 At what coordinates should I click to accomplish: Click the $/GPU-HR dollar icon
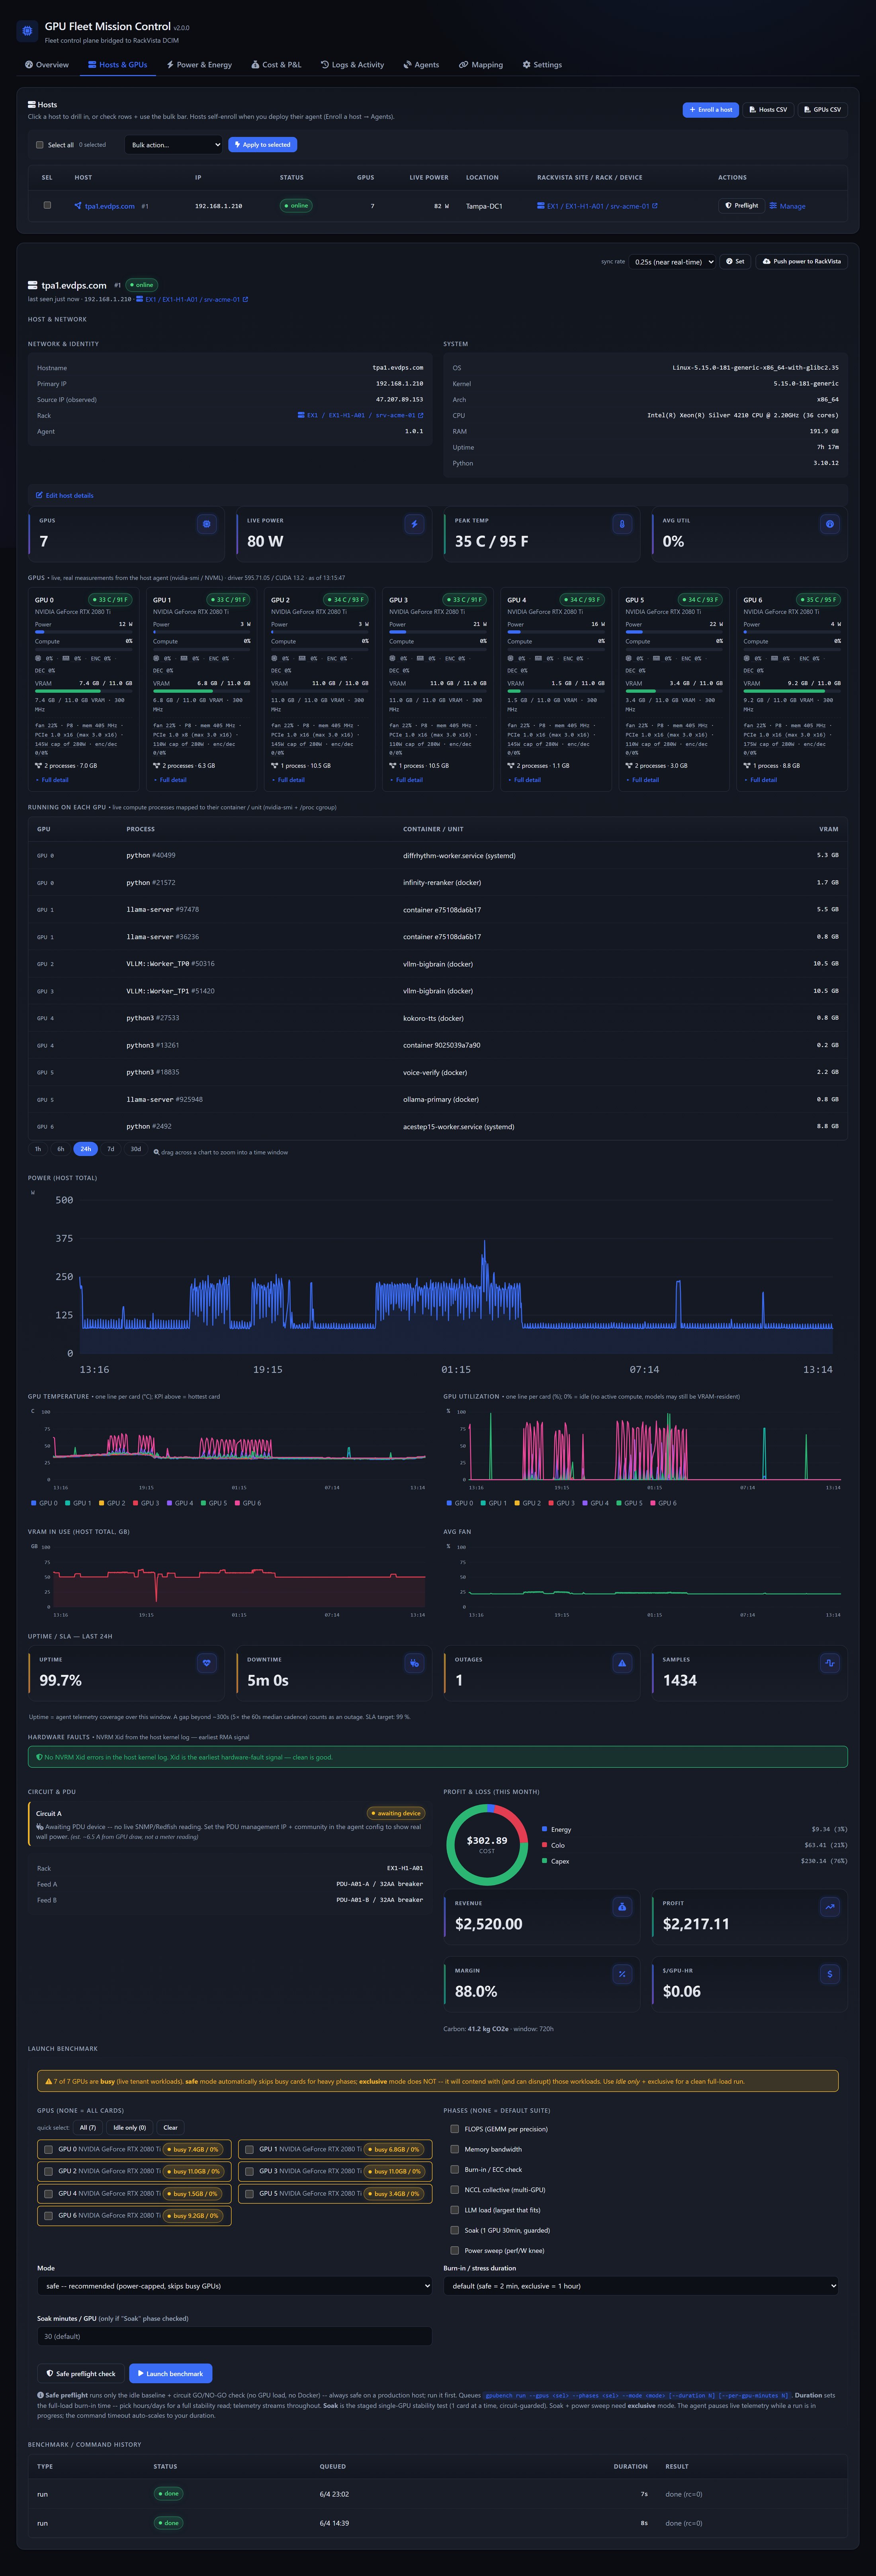(829, 1974)
